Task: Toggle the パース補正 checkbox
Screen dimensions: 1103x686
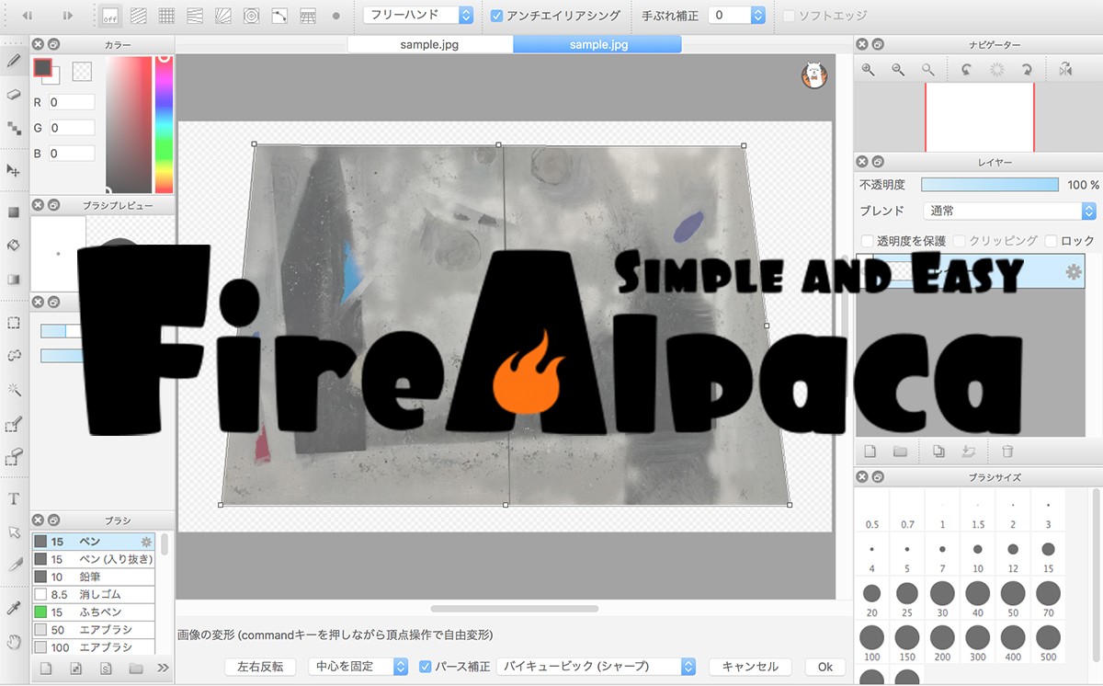Action: [x=426, y=667]
